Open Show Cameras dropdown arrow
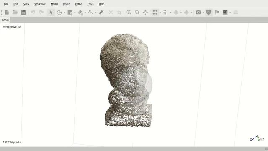 pyautogui.click(x=203, y=12)
